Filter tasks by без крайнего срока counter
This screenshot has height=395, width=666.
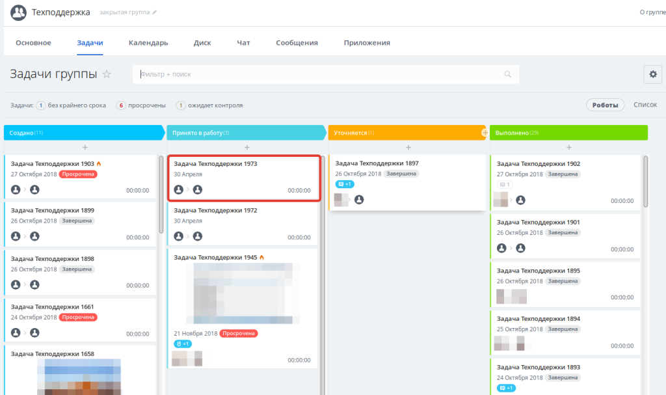[x=41, y=105]
